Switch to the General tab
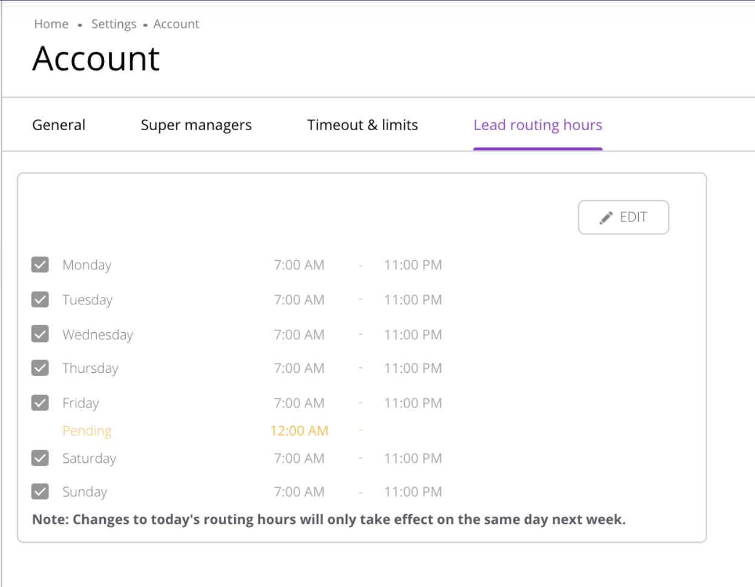This screenshot has width=755, height=587. point(59,125)
